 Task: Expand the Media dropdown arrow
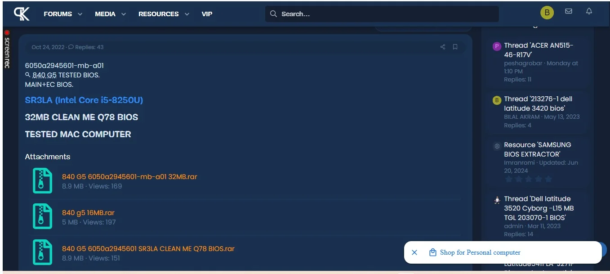[124, 14]
